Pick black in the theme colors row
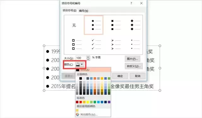Screen dimensions: 202x118 pyautogui.click(x=81, y=78)
